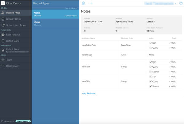Open the Sort by Name dropdown
Screen dimensions: 184x124
71,8
